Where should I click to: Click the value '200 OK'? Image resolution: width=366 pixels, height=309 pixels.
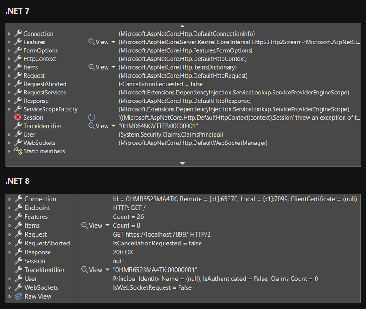tap(123, 252)
